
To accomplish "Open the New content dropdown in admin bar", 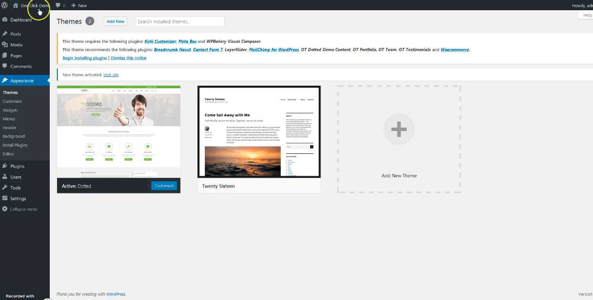I will pos(79,5).
